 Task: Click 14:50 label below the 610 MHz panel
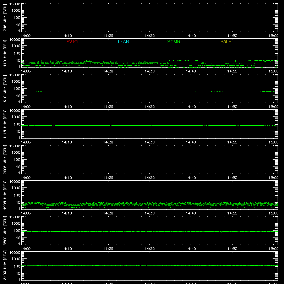point(232,107)
